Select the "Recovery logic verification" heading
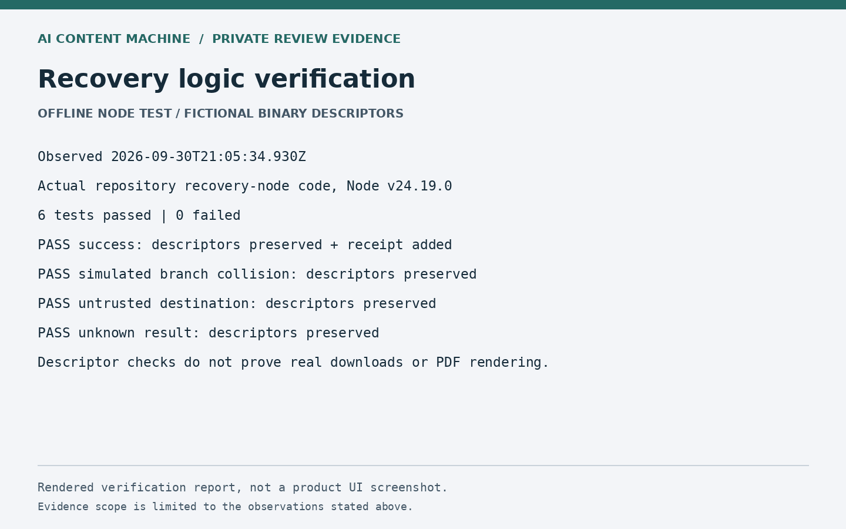Viewport: 846px width, 529px height. click(x=226, y=79)
